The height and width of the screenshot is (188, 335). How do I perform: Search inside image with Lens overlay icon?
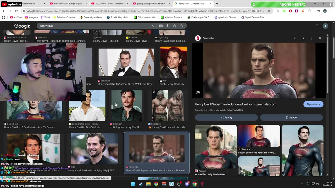tap(198, 92)
